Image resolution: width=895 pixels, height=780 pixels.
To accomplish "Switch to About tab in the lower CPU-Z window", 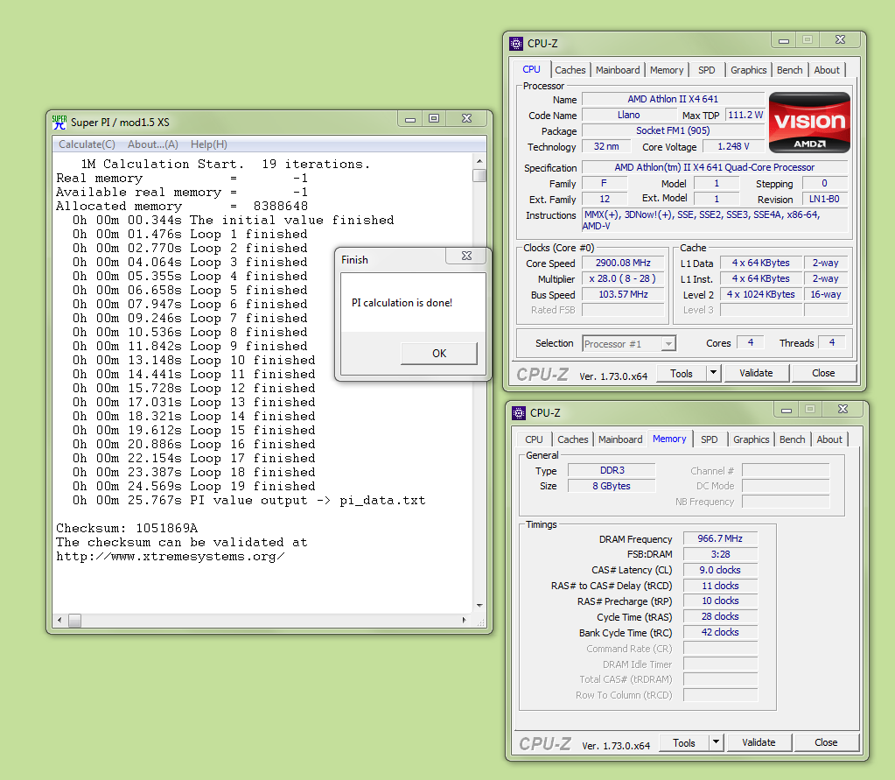I will [829, 439].
